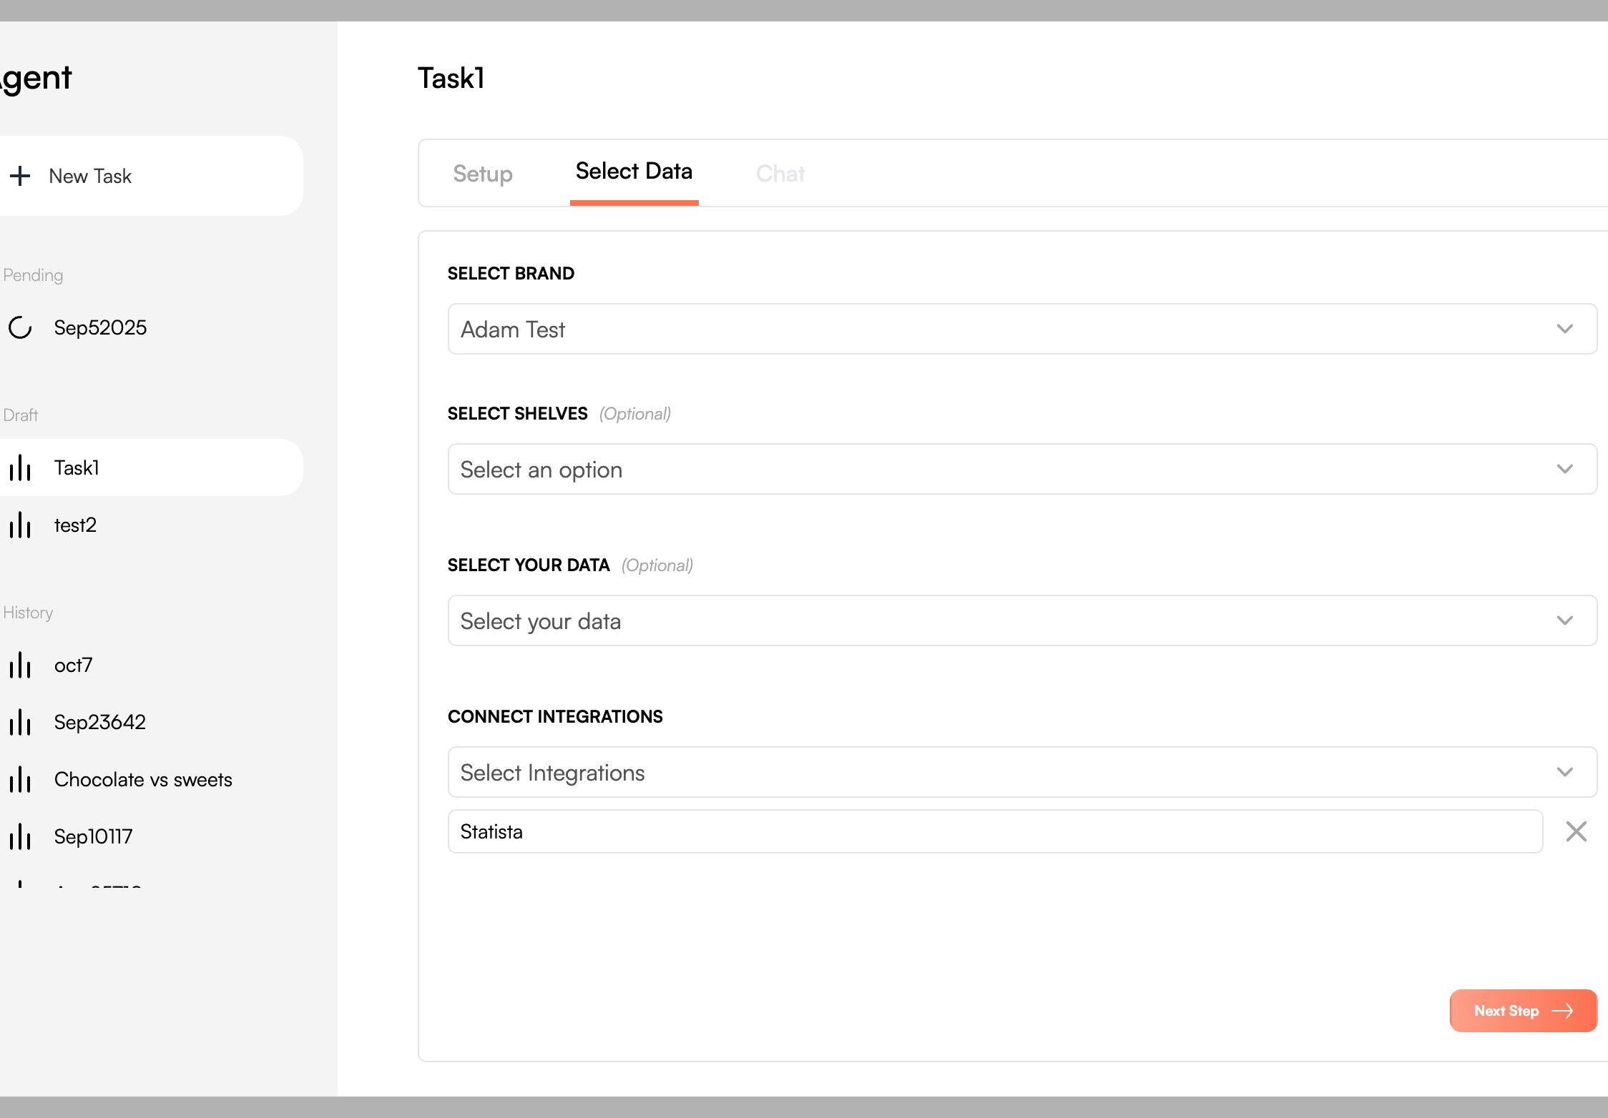
Task: Click the chart icon beside Chocolate vs sweets
Action: 20,780
